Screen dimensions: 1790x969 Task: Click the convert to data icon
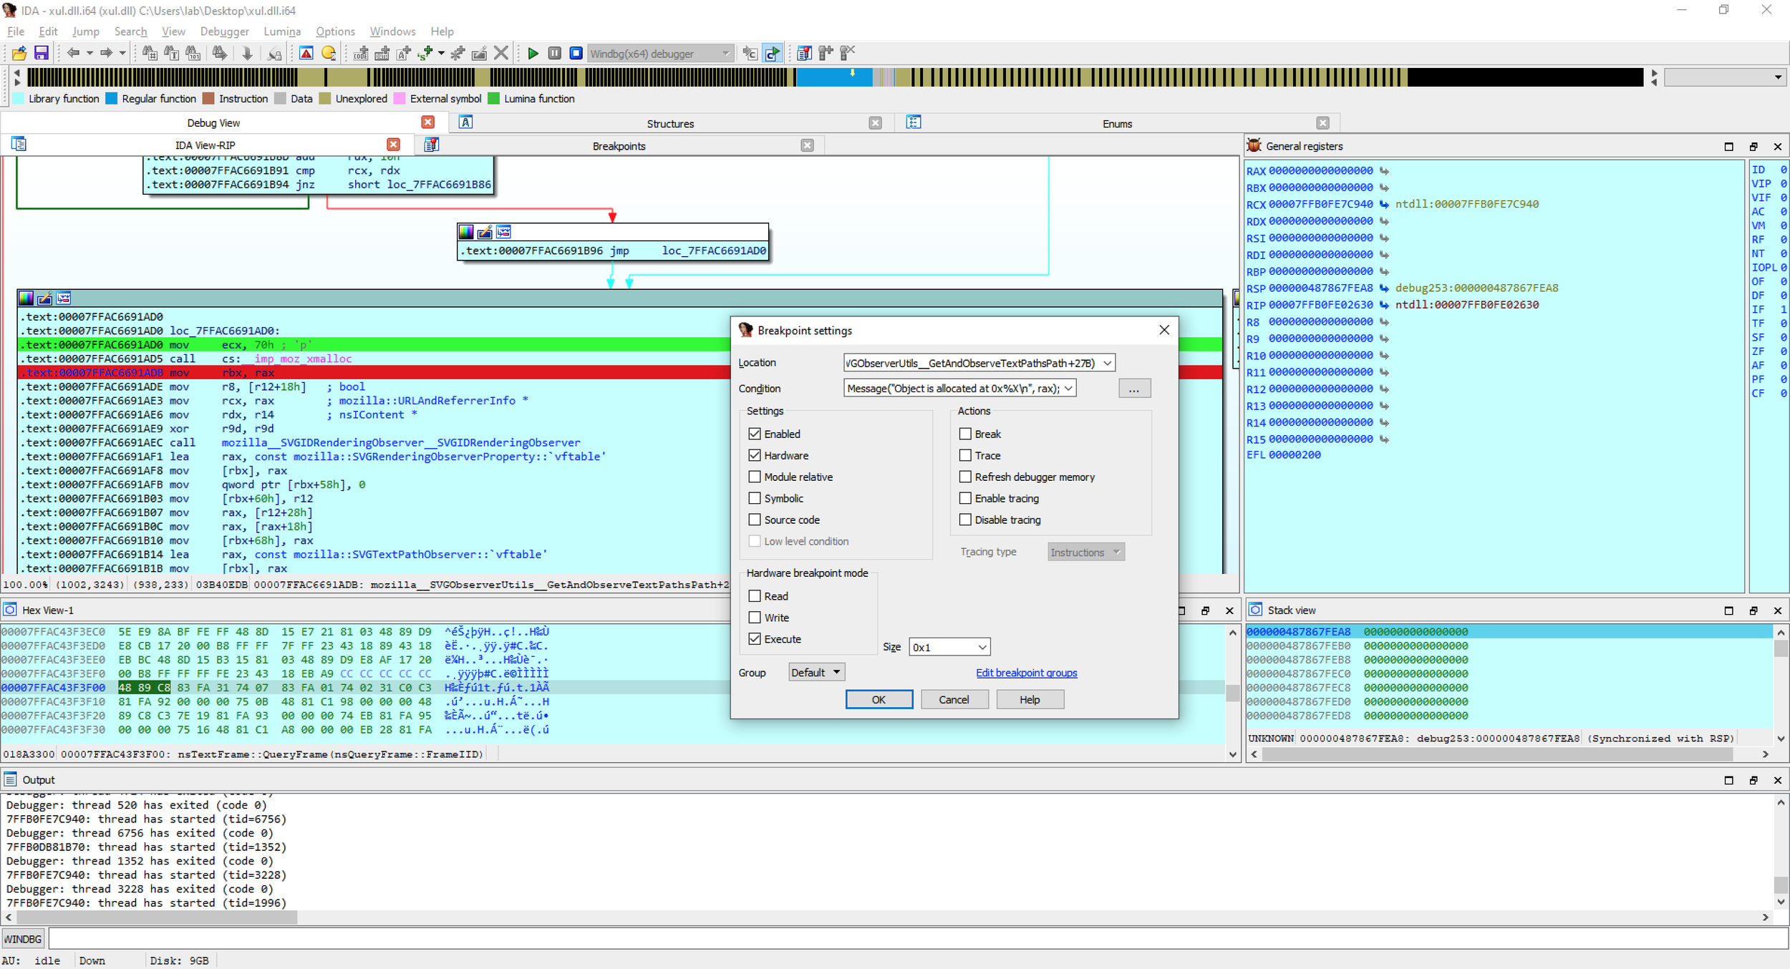(x=382, y=53)
